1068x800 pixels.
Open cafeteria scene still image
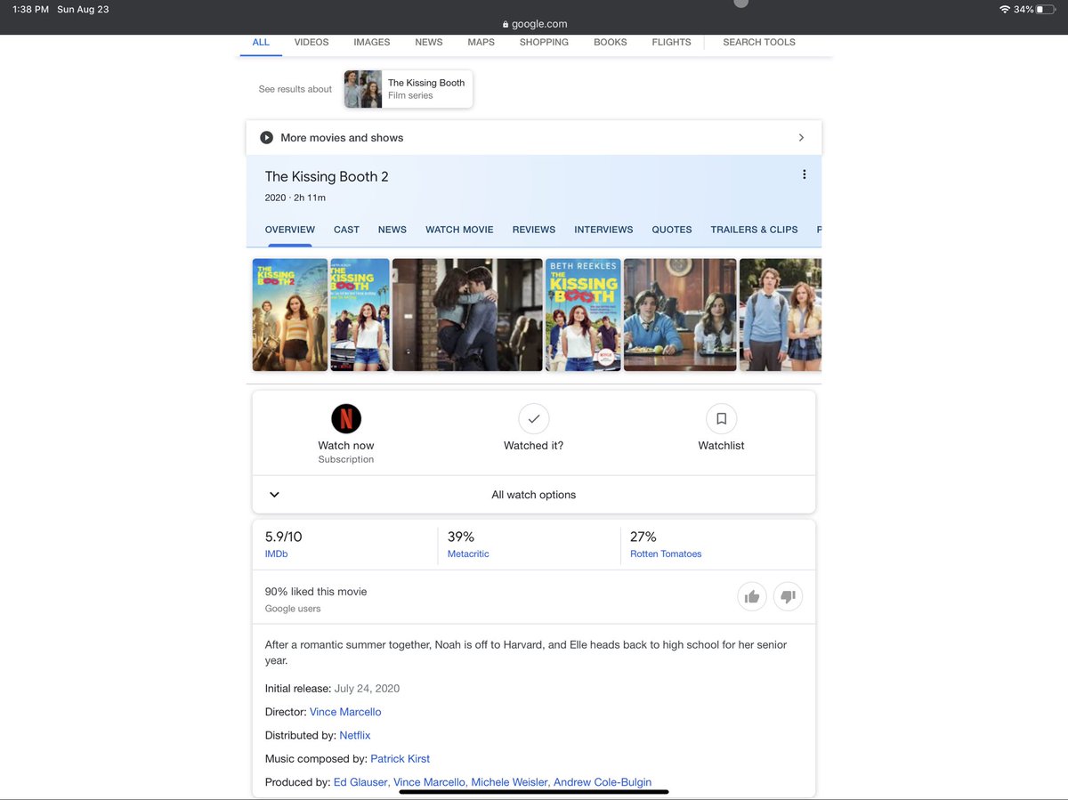(680, 315)
